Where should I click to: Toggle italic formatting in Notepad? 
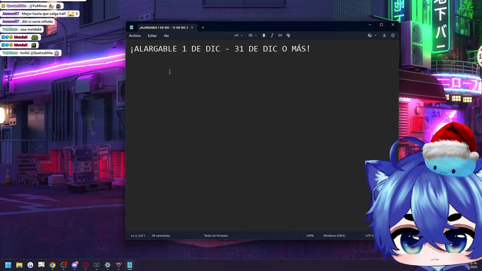[272, 35]
